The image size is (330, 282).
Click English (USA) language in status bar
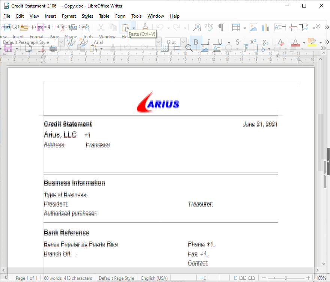(154, 278)
